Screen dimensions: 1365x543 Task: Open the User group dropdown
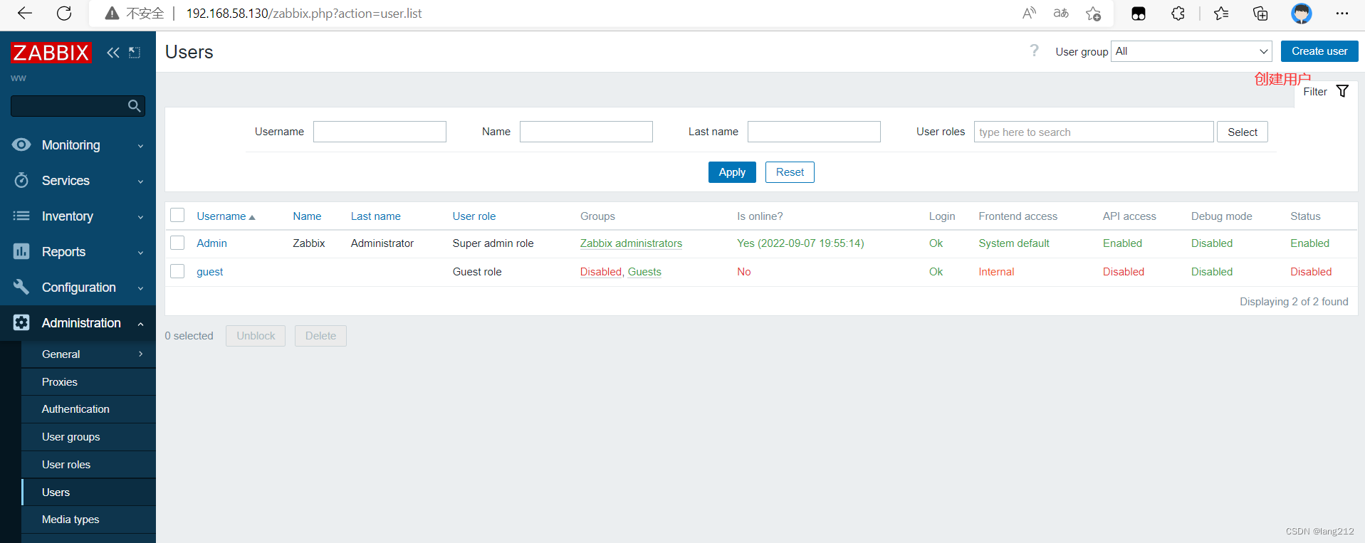[x=1191, y=51]
